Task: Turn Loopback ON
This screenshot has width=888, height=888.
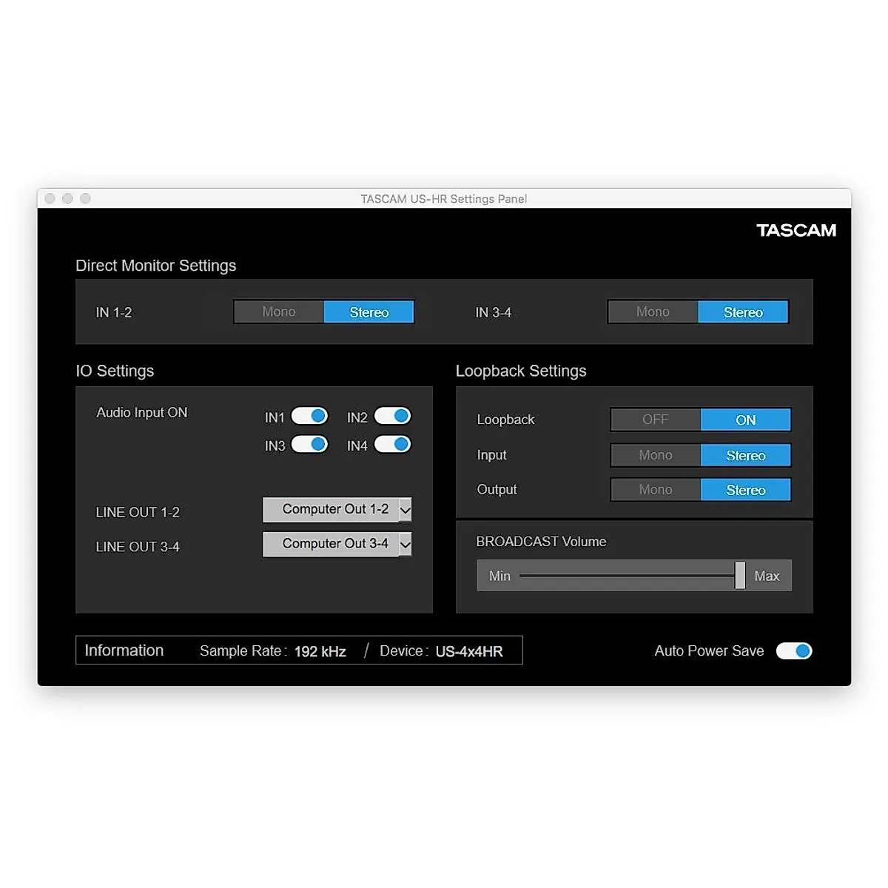Action: point(745,420)
